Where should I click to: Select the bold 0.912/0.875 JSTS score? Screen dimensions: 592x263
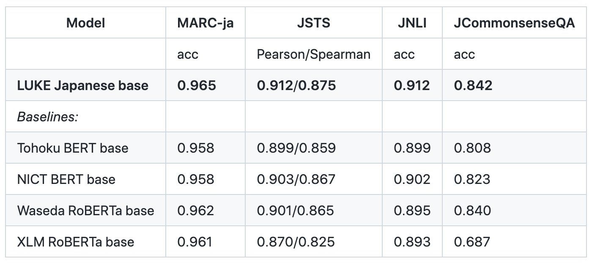pos(296,85)
